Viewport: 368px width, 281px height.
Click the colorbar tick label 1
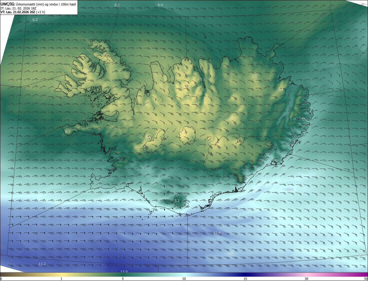[62, 279]
